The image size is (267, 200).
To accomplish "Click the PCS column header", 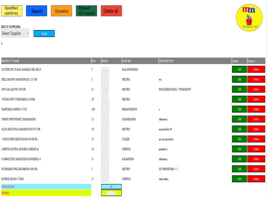I will pyautogui.click(x=96, y=61).
